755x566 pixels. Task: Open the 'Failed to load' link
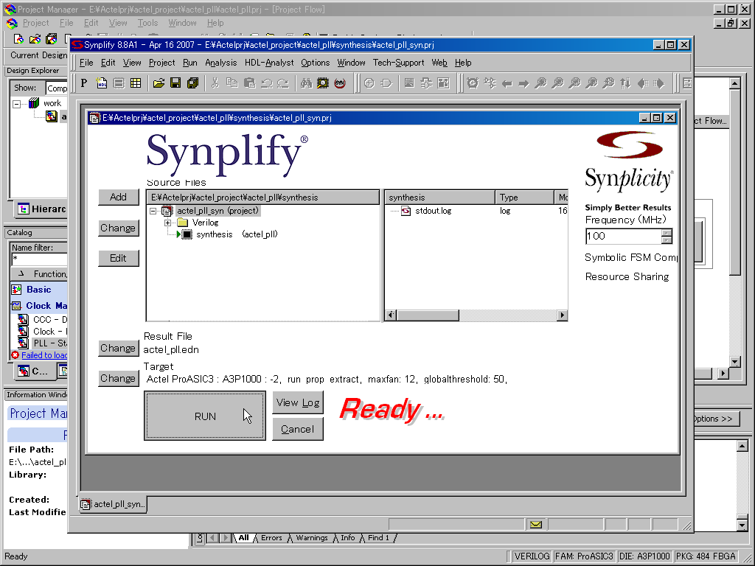(44, 355)
